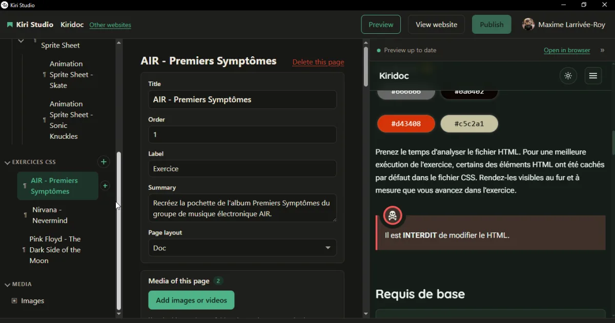This screenshot has height=323, width=615.
Task: Collapse the preview panel with double-chevron icon
Action: pos(602,50)
